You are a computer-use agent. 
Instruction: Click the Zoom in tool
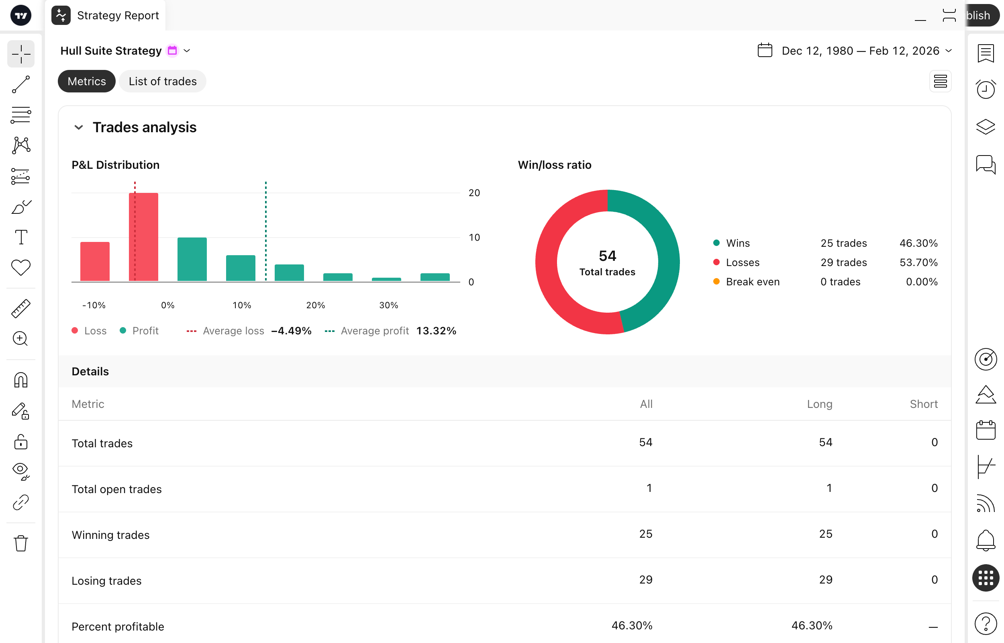[21, 339]
